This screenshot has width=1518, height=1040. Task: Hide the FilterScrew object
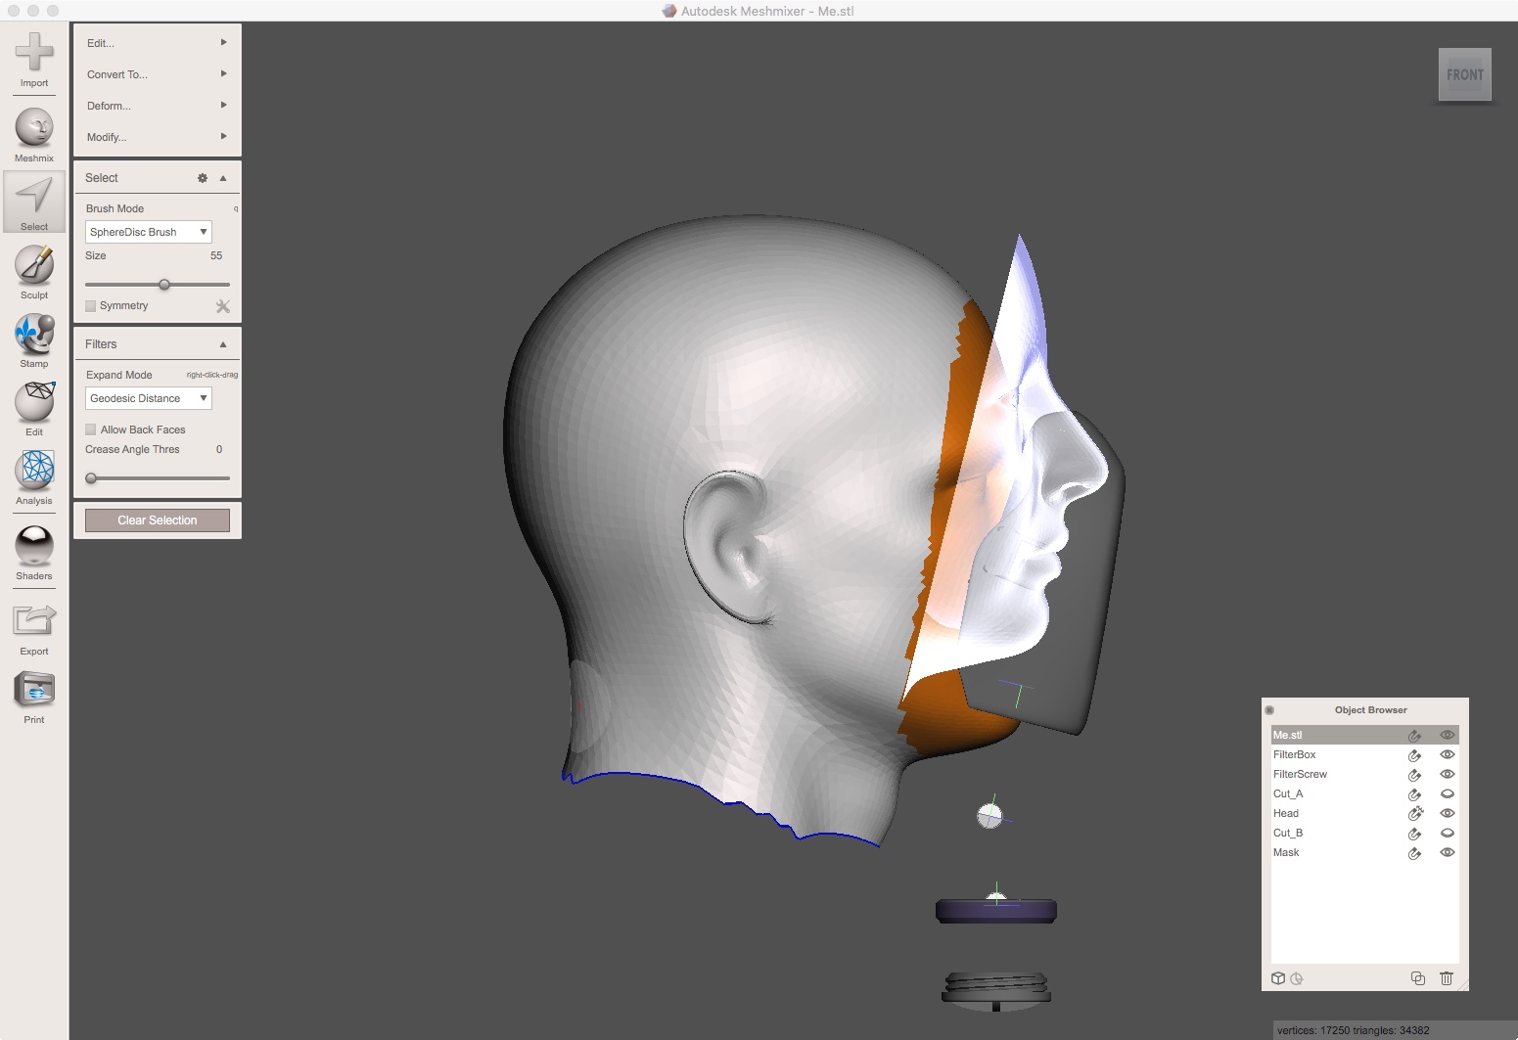(1448, 775)
